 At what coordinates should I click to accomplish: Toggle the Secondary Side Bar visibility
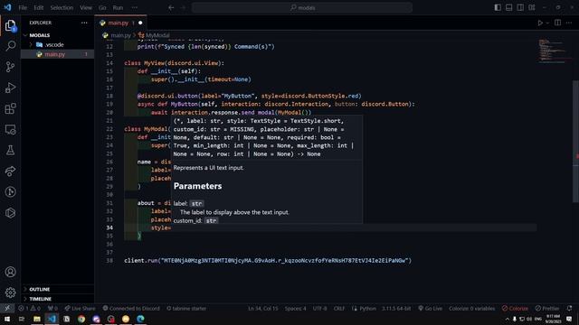pos(520,7)
